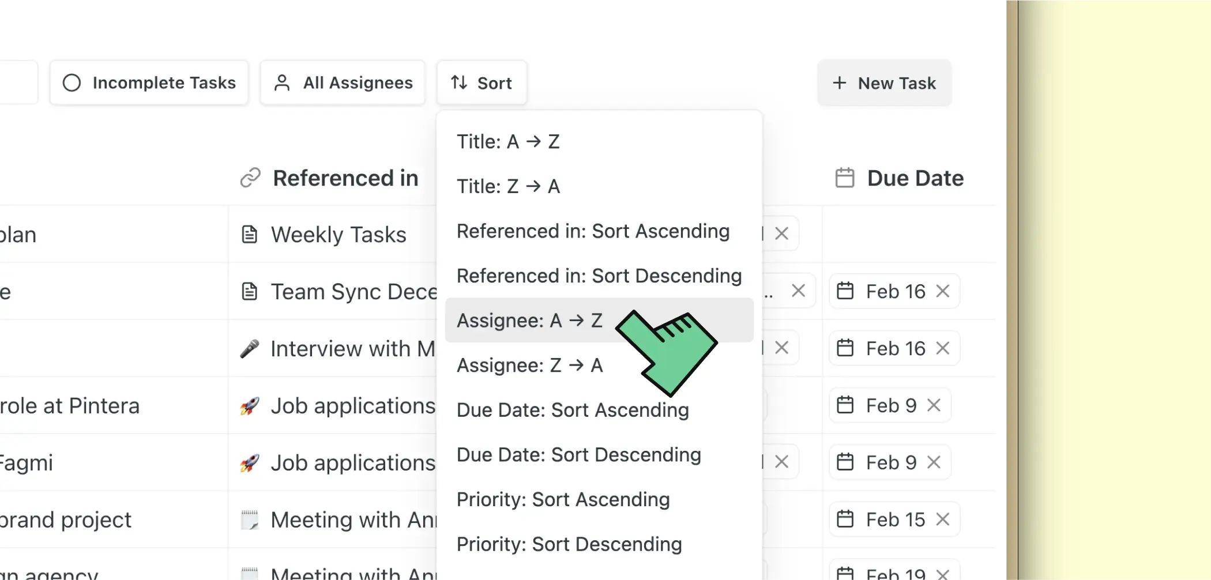The width and height of the screenshot is (1211, 580).
Task: Click the Interview microphone icon
Action: pyautogui.click(x=249, y=349)
